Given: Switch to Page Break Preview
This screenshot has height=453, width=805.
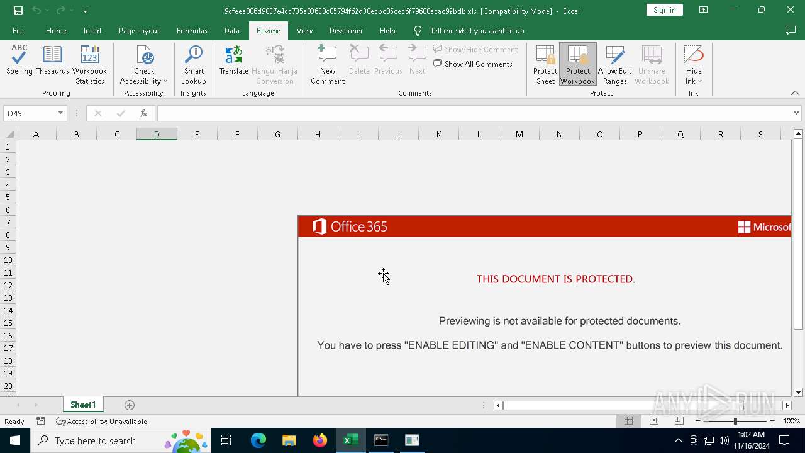Looking at the screenshot, I should point(679,421).
